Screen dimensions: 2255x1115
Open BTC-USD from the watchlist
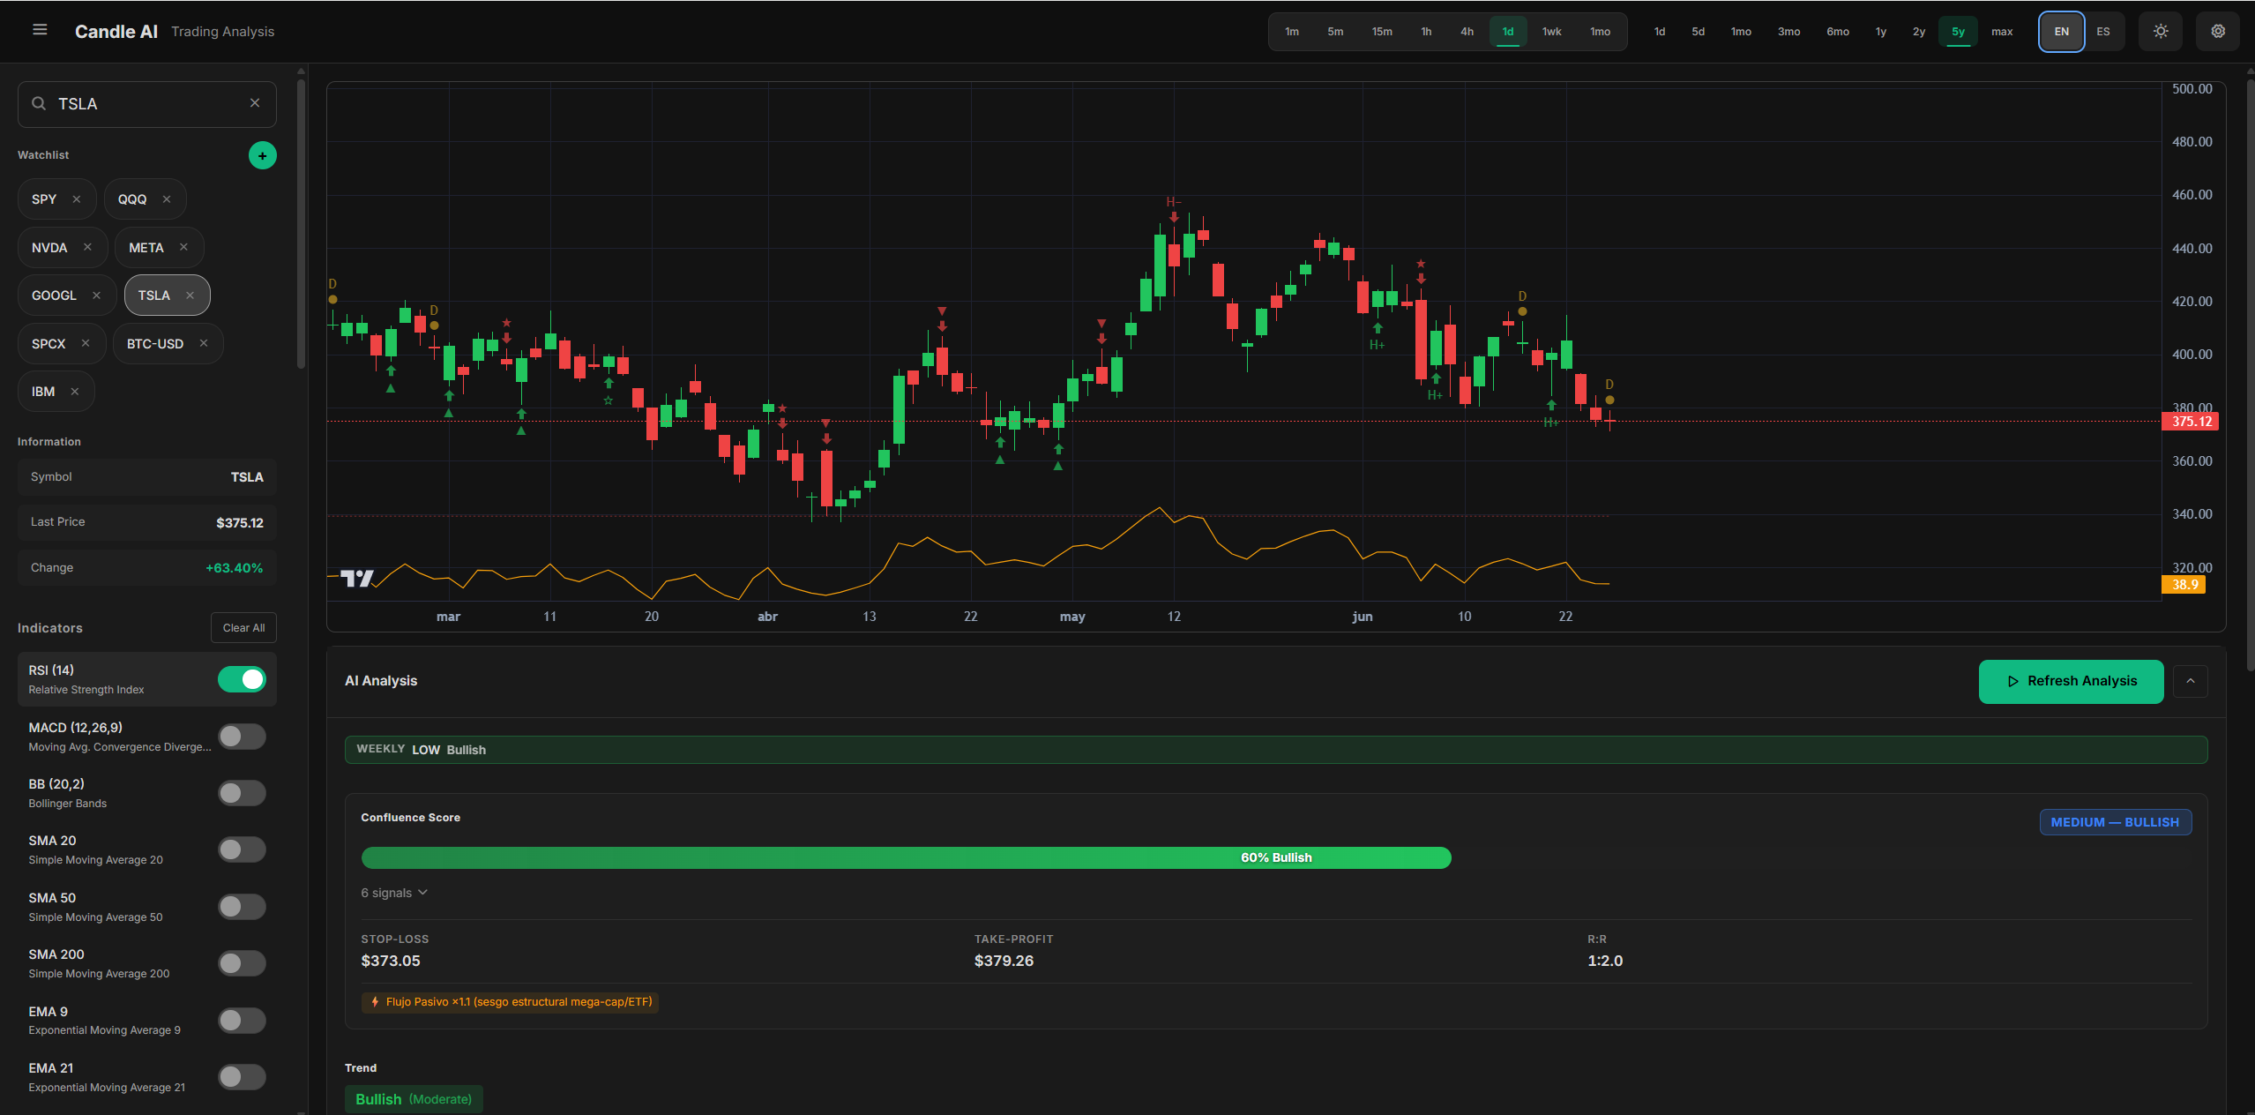pyautogui.click(x=155, y=344)
